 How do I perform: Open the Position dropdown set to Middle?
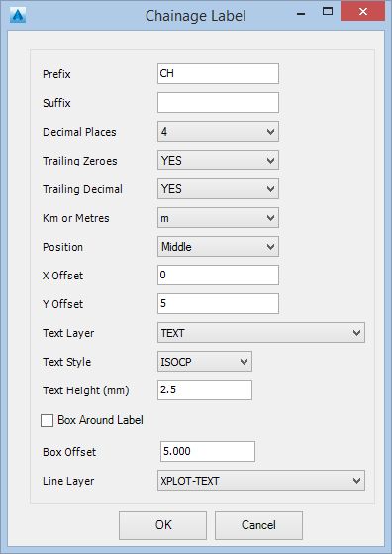218,246
